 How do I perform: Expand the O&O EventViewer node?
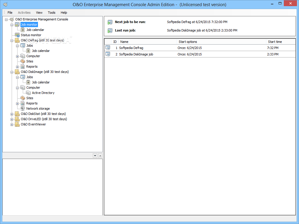point(12,125)
